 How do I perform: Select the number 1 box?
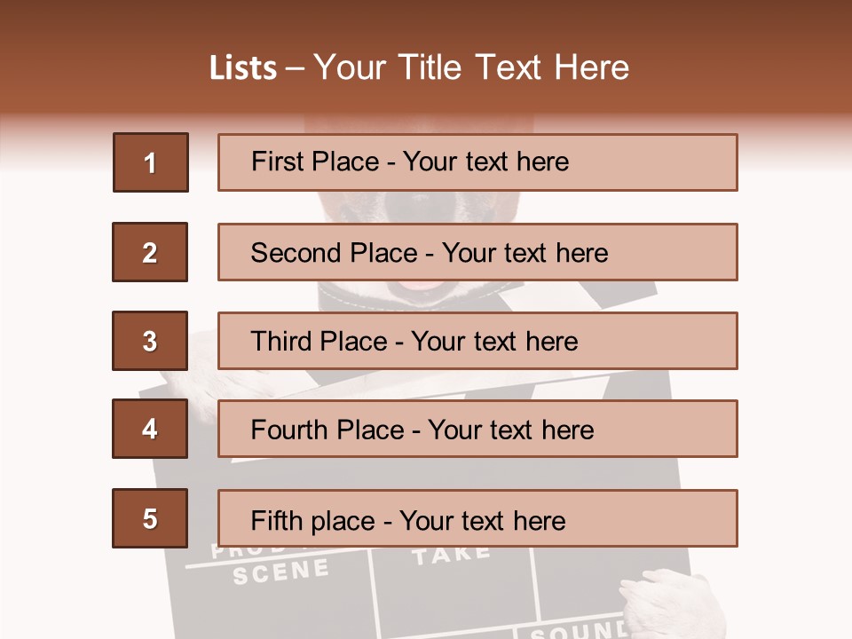click(x=150, y=162)
